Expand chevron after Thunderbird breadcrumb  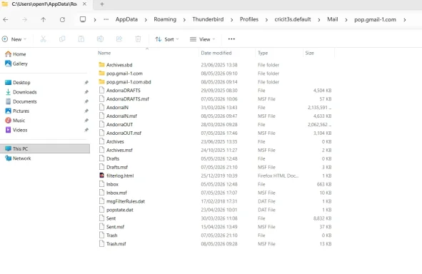click(x=232, y=20)
